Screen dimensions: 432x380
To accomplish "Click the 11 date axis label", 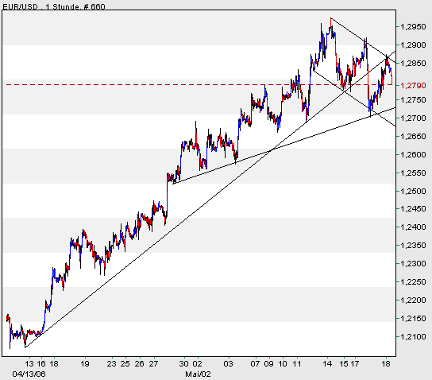I will (296, 364).
